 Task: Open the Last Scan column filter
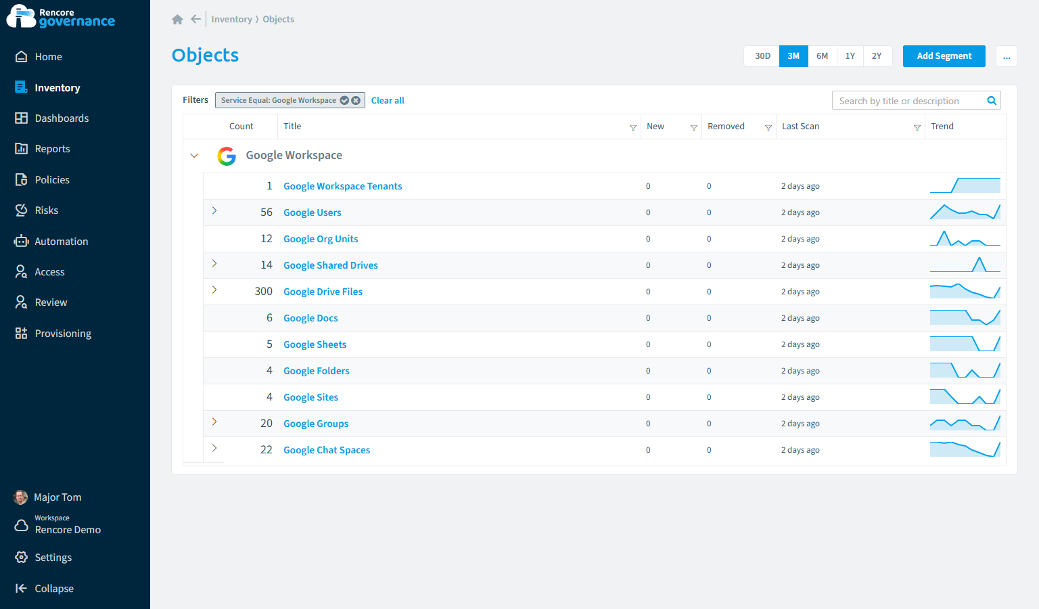[x=917, y=127]
